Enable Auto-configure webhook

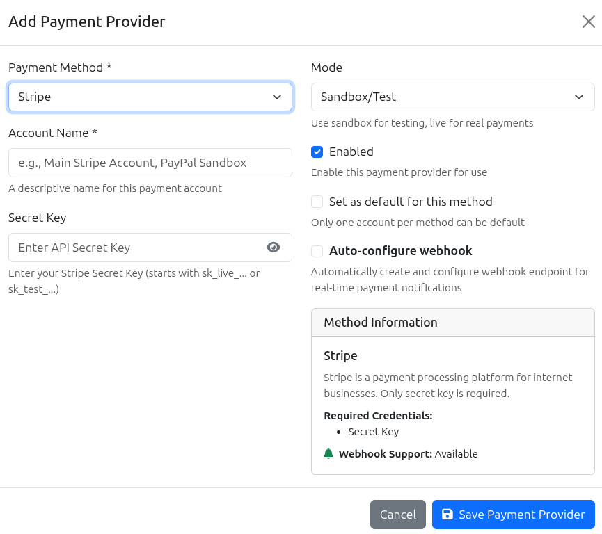pos(317,251)
